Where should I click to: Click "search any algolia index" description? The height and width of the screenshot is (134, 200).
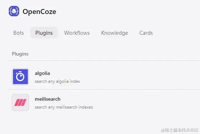point(57,81)
